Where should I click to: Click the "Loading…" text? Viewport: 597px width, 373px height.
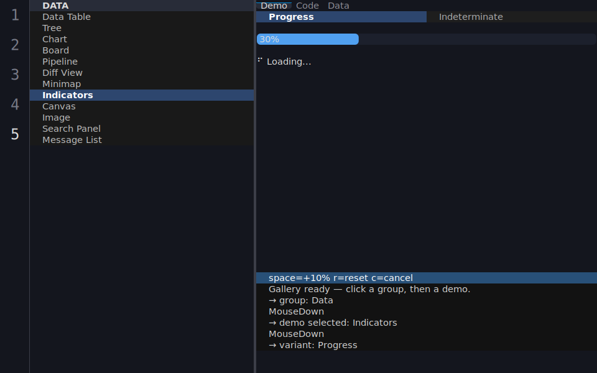(289, 62)
